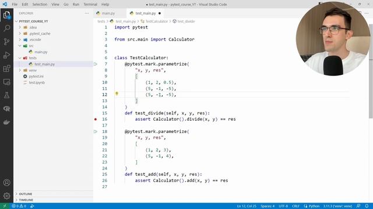The height and width of the screenshot is (209, 373).
Task: Open the Go menu
Action: (x=66, y=4)
